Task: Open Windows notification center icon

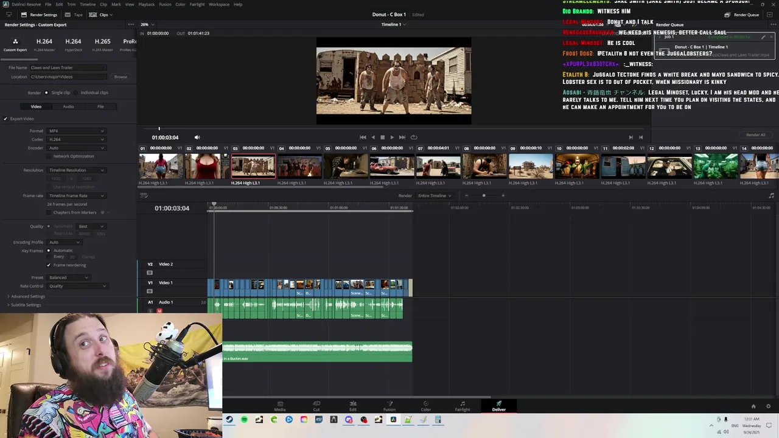Action: (x=769, y=425)
